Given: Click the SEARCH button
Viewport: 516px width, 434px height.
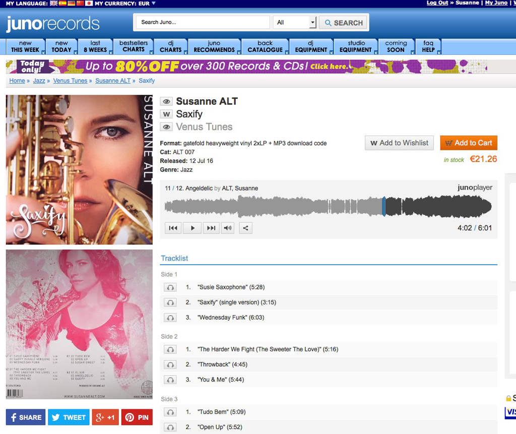Looking at the screenshot, I should pos(343,23).
